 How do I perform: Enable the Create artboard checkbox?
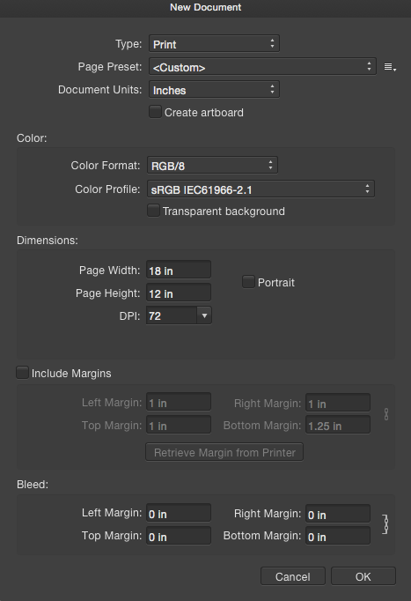click(x=155, y=112)
